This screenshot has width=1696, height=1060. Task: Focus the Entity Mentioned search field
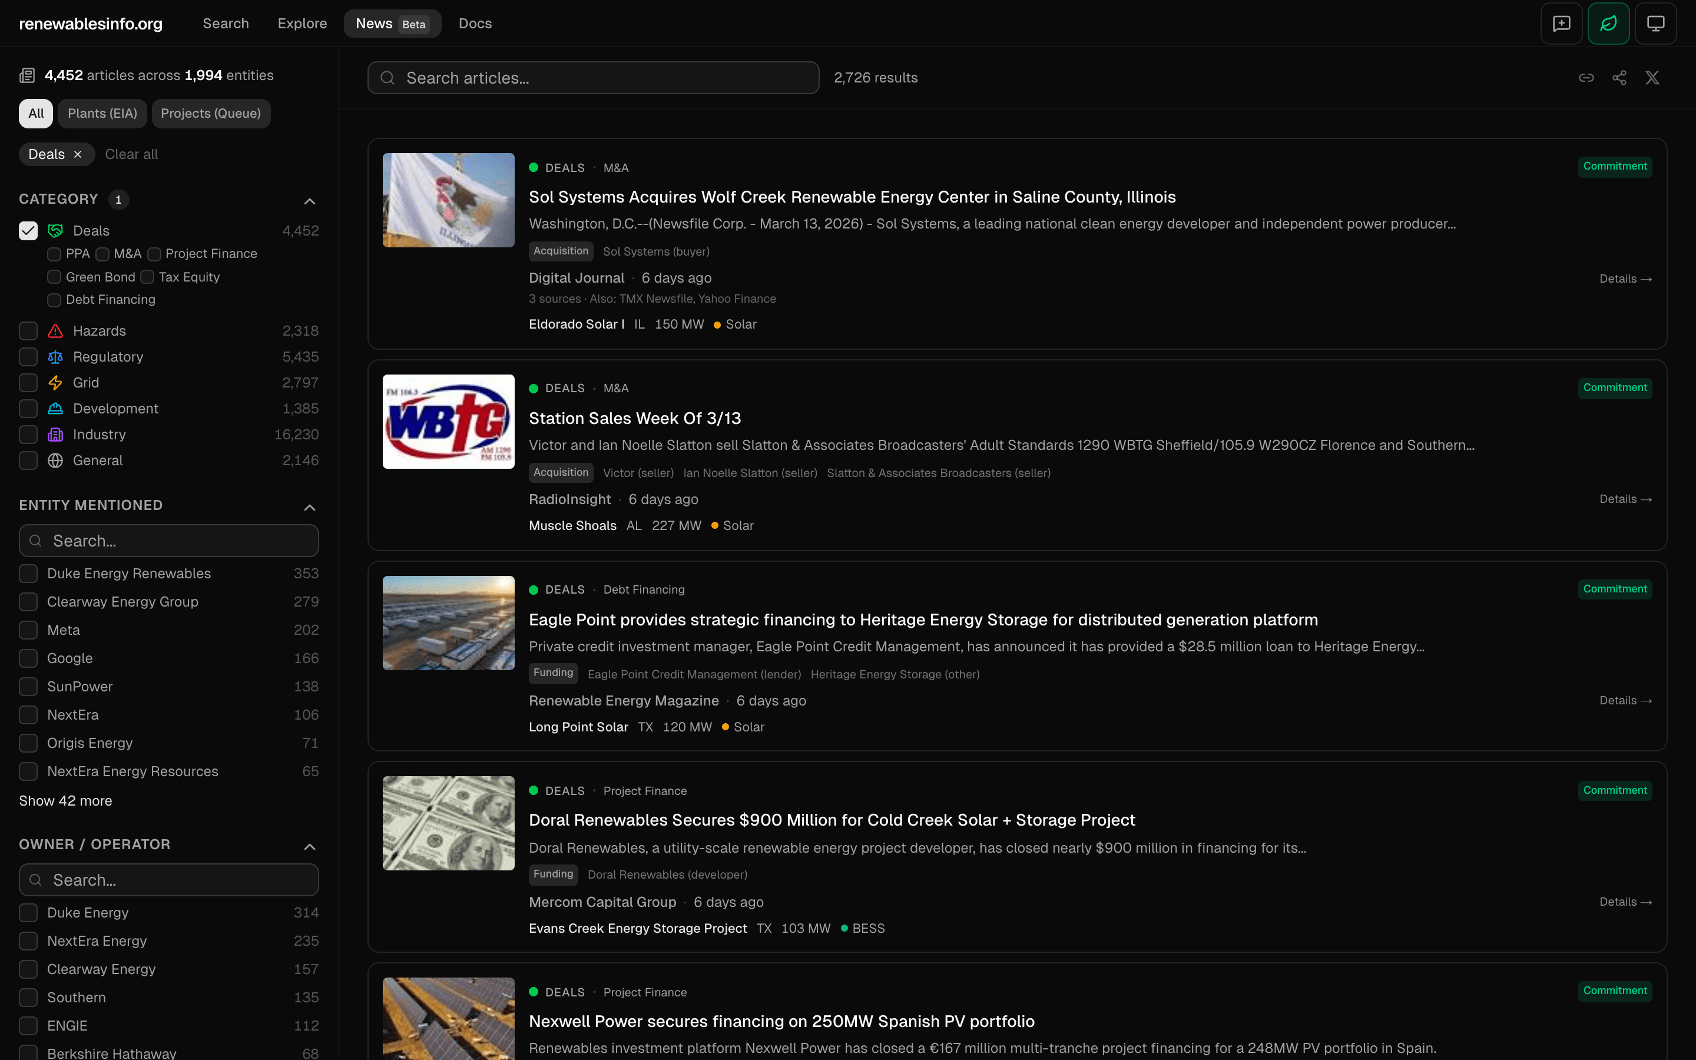pos(169,541)
